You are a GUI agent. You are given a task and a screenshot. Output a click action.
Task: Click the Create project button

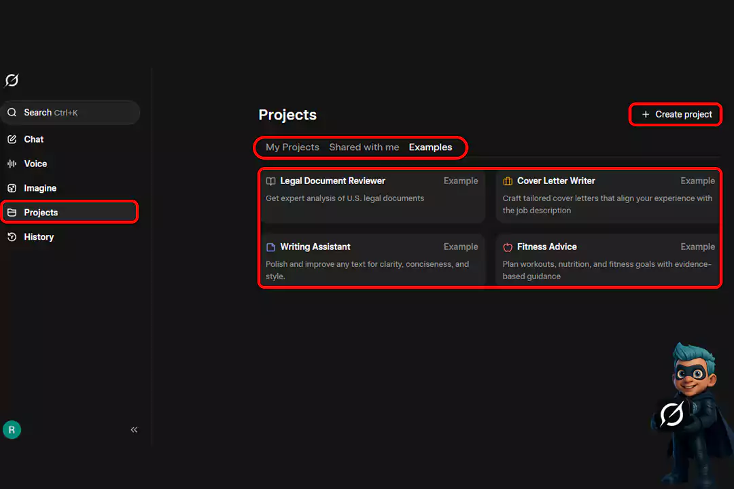coord(676,115)
